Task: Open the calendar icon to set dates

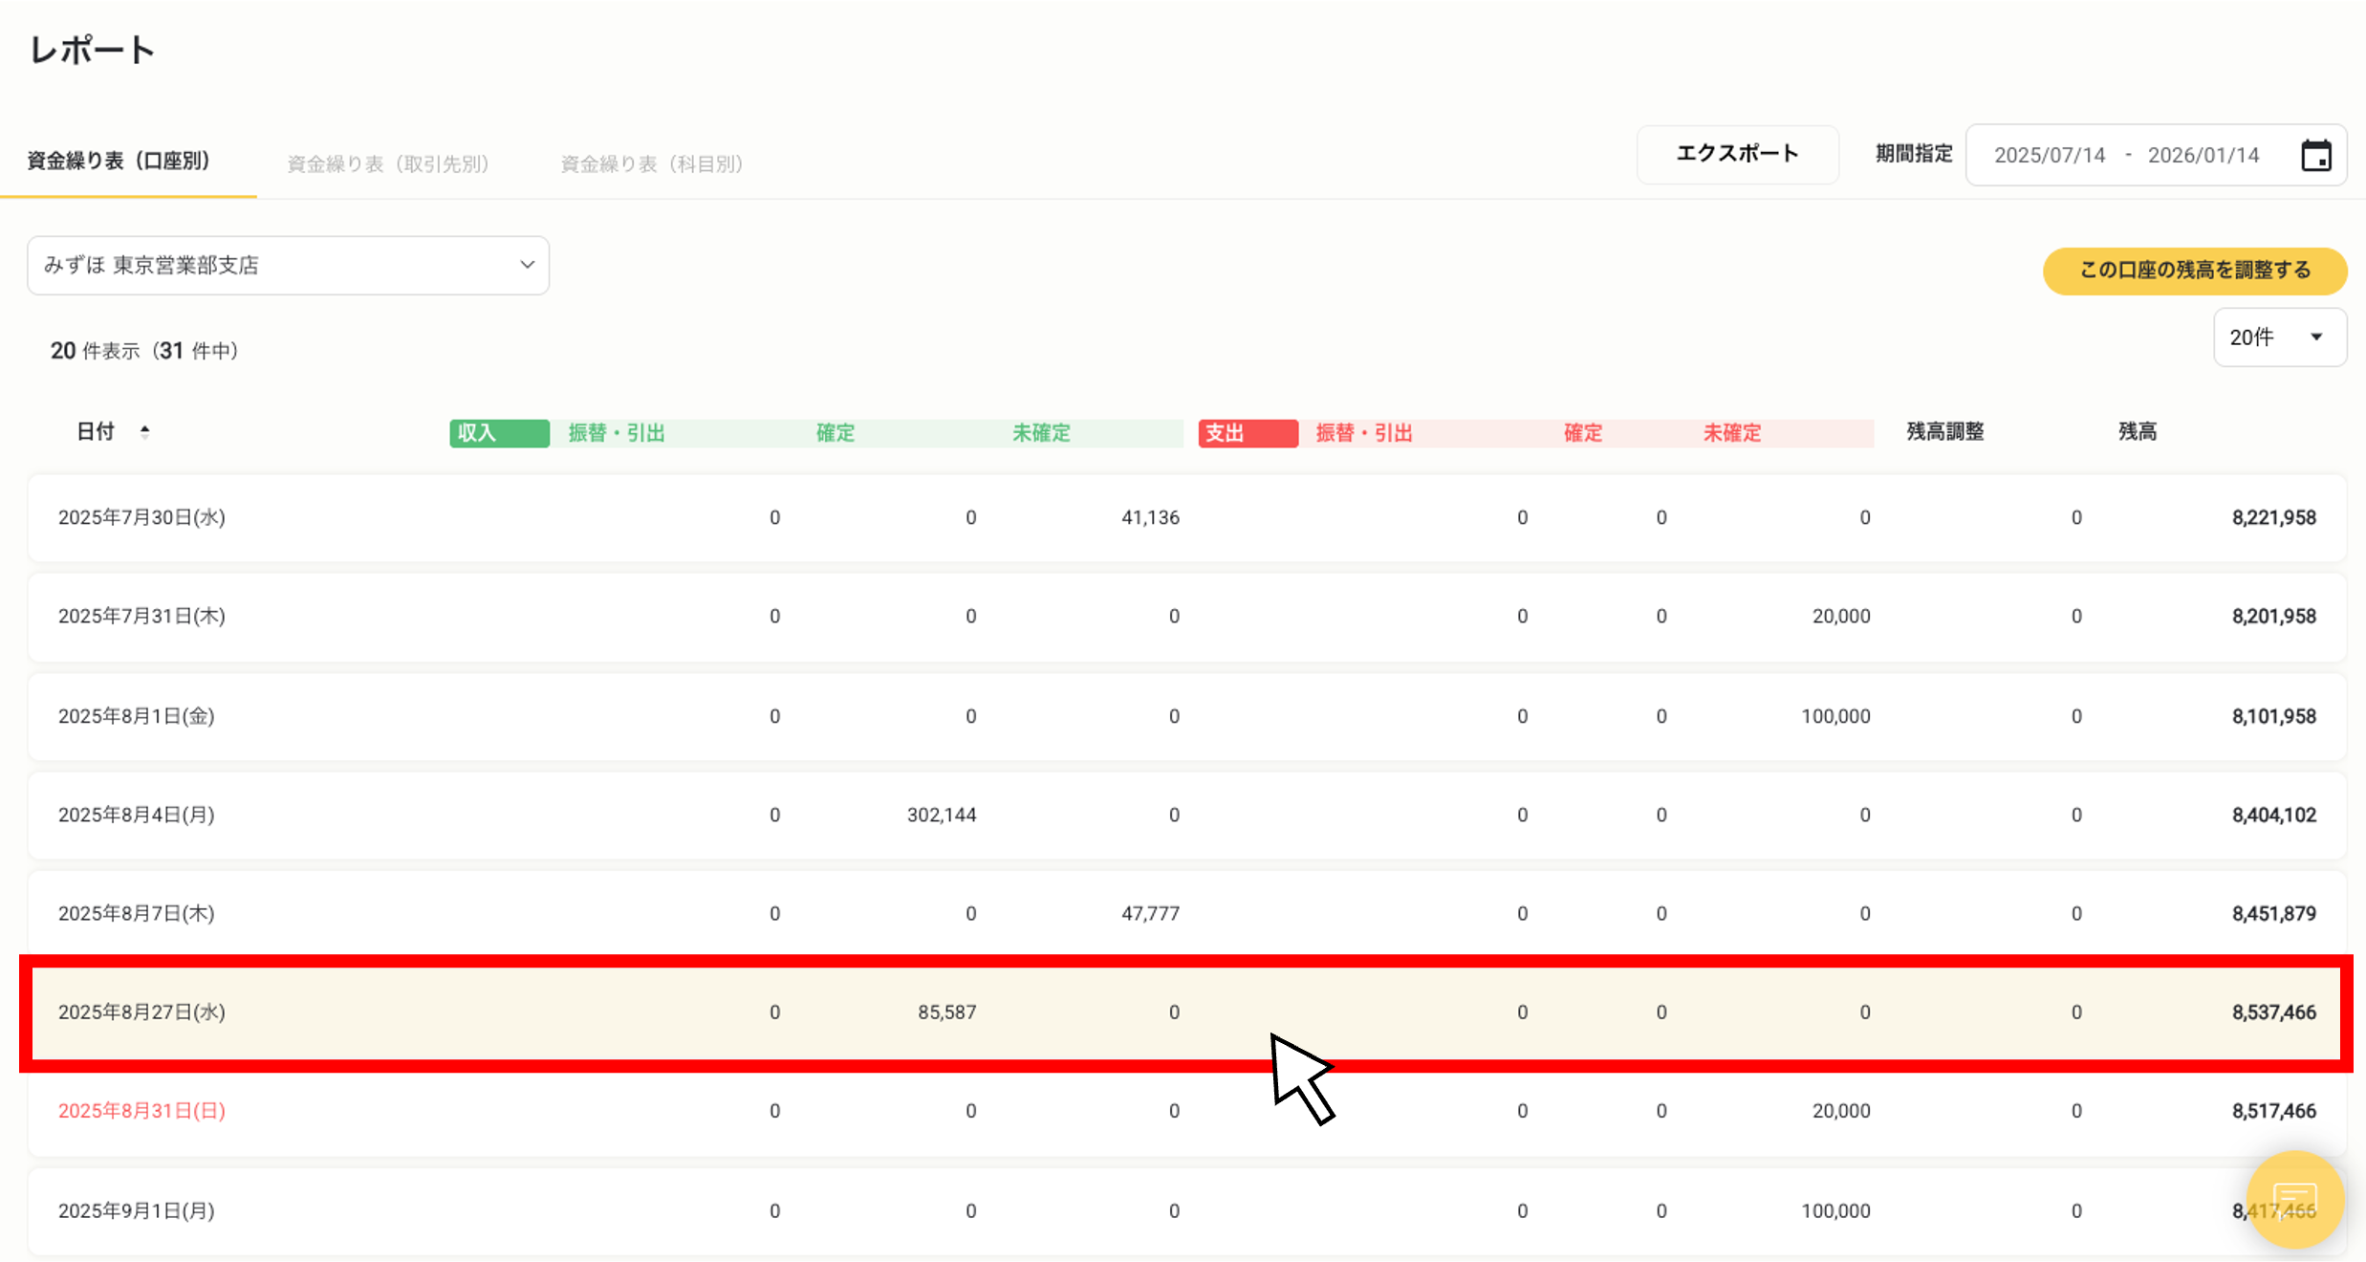Action: (2317, 154)
